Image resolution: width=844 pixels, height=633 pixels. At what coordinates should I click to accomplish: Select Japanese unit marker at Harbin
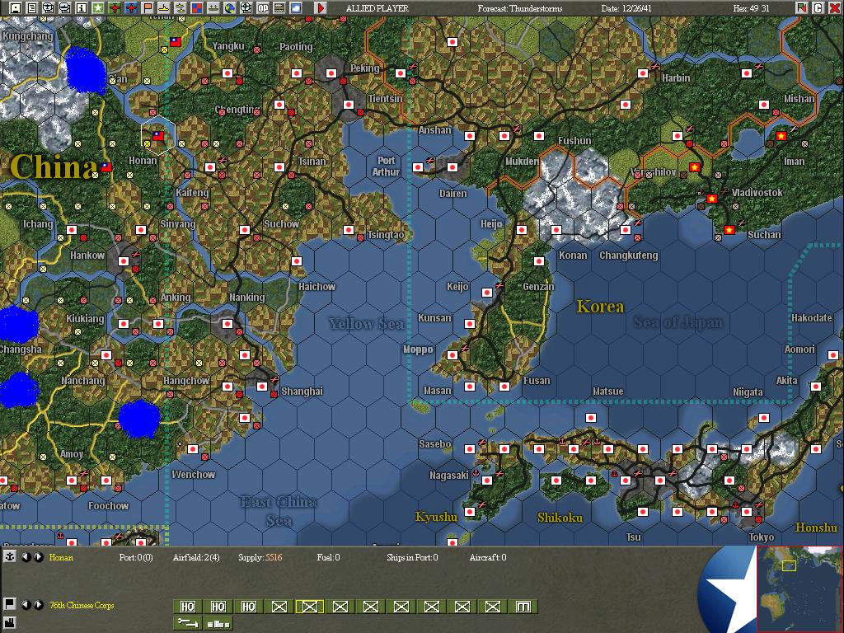click(x=643, y=73)
